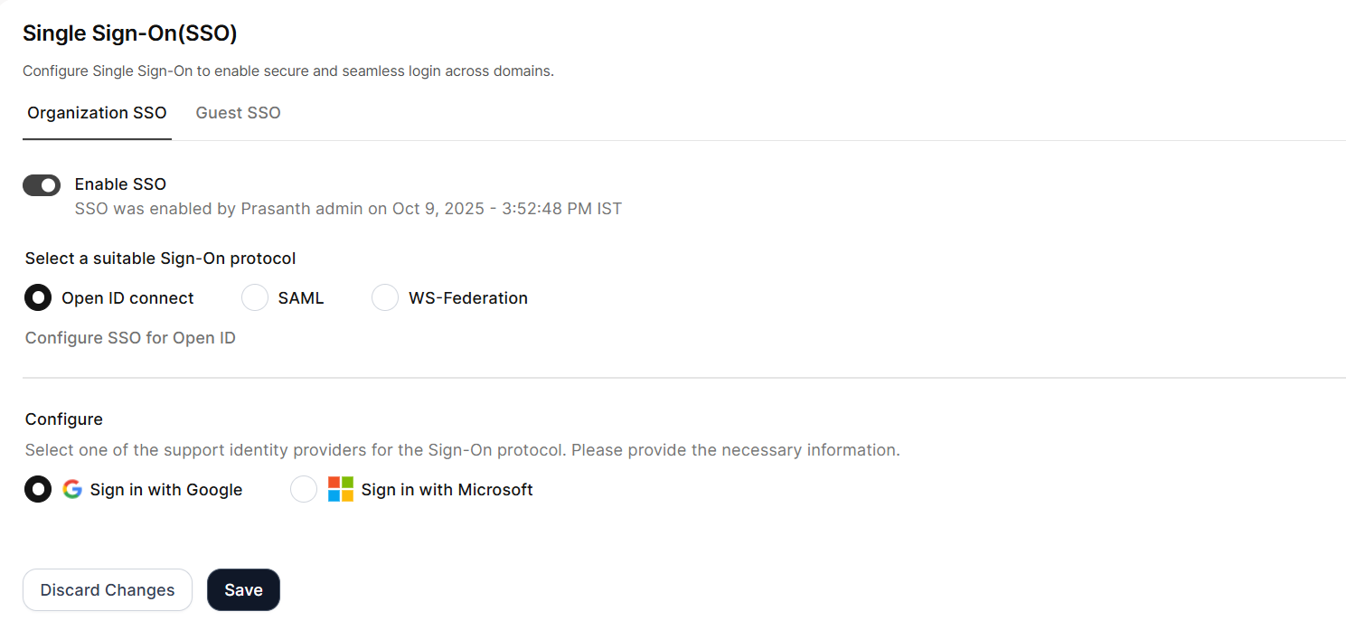Viewport: 1346px width, 621px height.
Task: Select the Sign in with Google radio
Action: coord(38,490)
